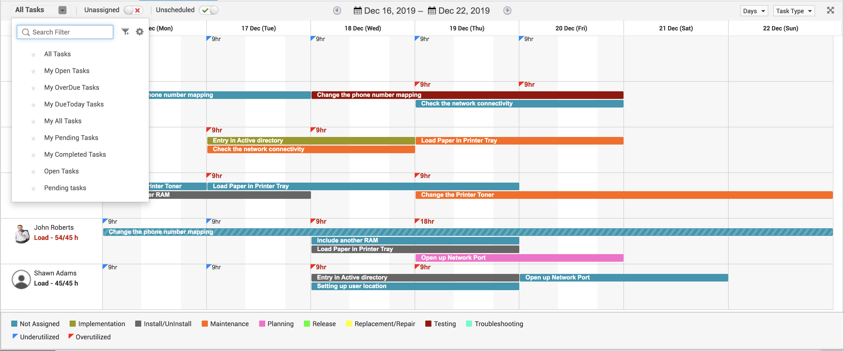Open the orange Change the Printer Toner task
The image size is (844, 351).
pos(624,195)
